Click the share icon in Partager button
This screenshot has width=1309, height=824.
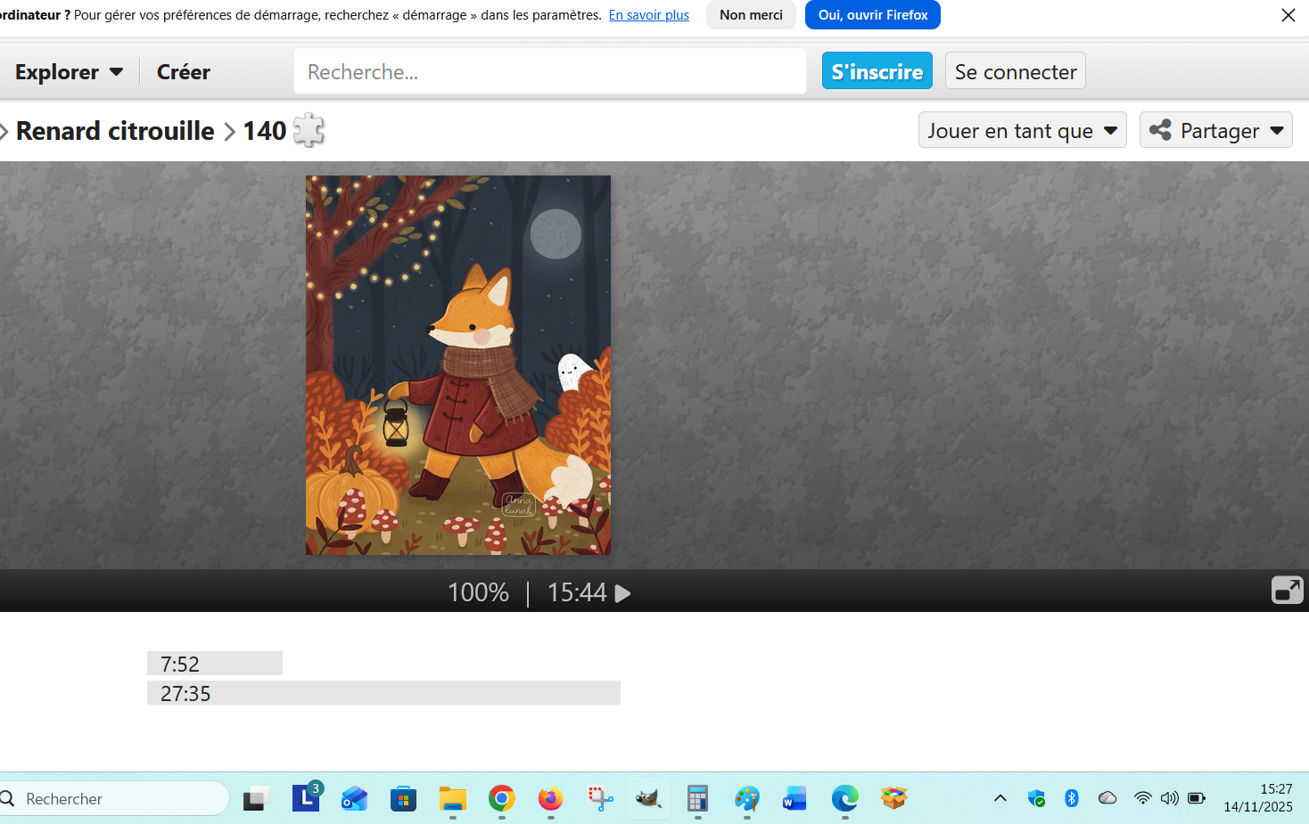1160,130
